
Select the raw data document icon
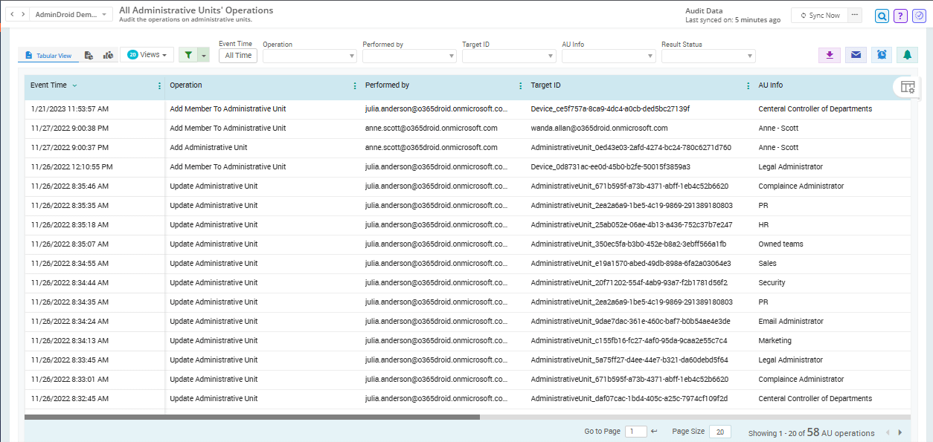(88, 55)
